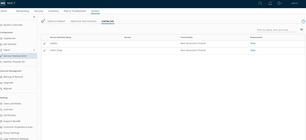Select the CATALOG tab
Image resolution: width=306 pixels, height=140 pixels.
(108, 21)
